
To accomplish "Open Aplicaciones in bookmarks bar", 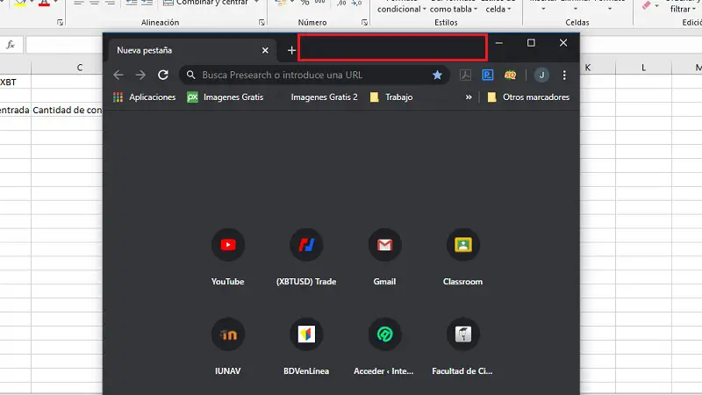I will click(144, 97).
